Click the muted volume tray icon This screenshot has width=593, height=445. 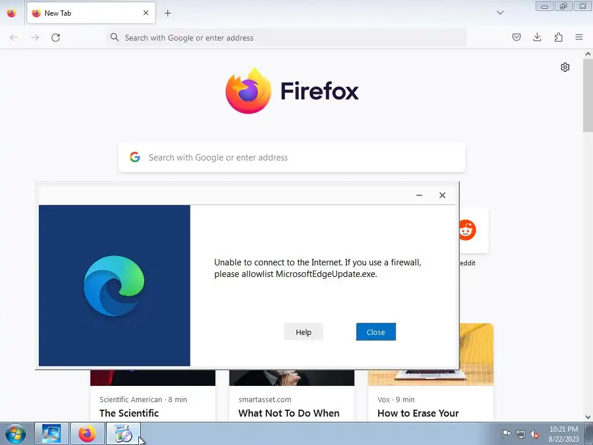coord(535,434)
